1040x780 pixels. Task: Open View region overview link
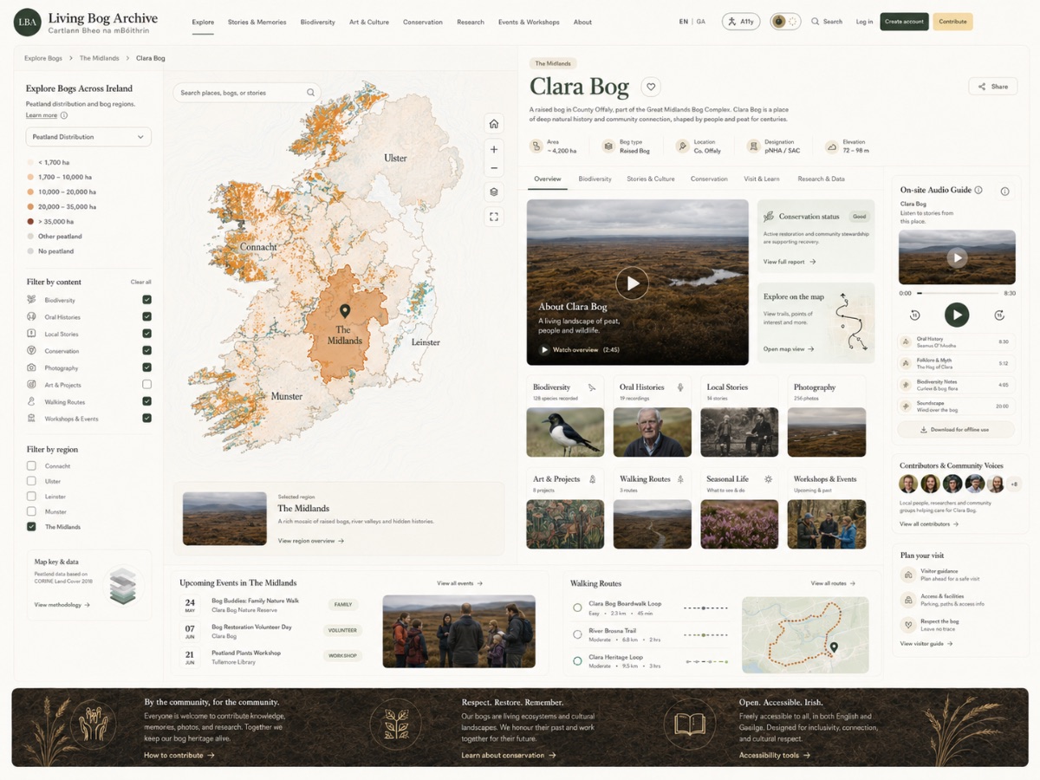[311, 541]
